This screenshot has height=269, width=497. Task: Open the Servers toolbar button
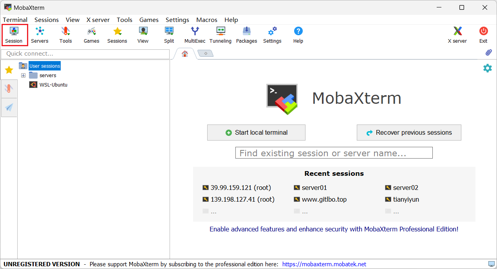[x=40, y=35]
